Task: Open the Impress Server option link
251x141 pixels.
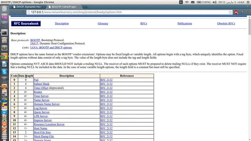Action: [x=43, y=120]
